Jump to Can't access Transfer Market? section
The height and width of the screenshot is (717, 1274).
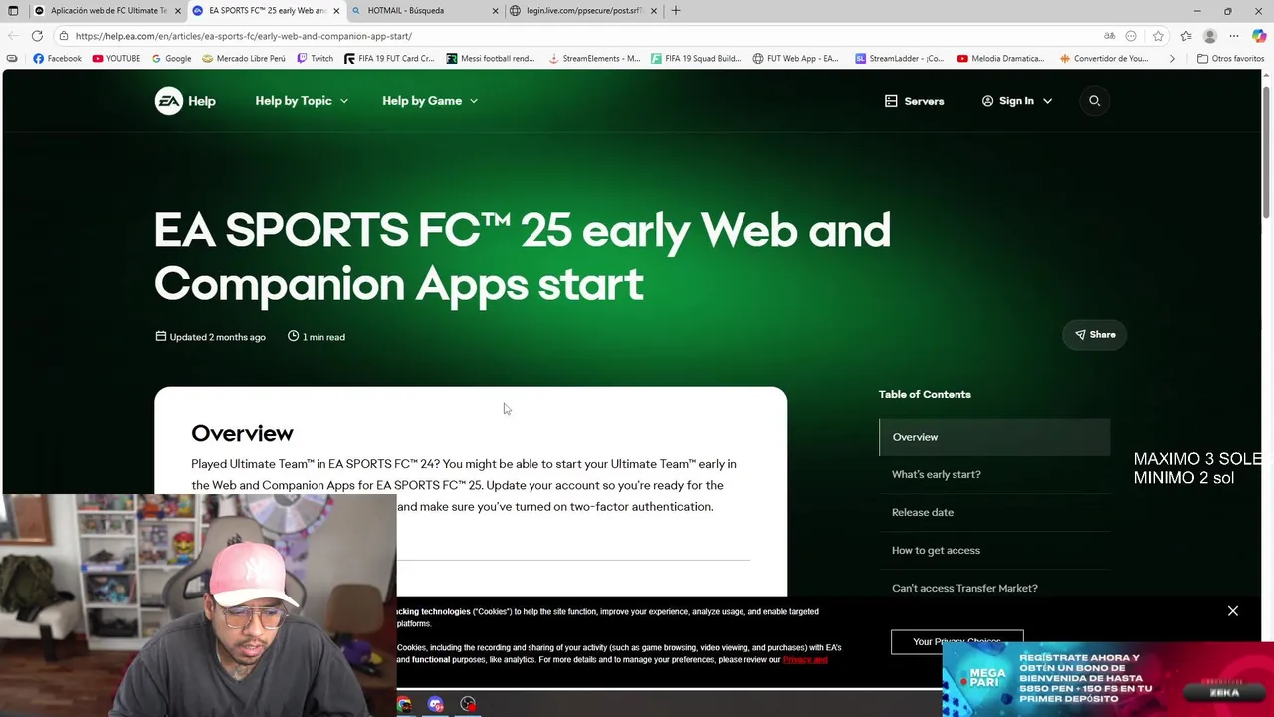click(x=964, y=589)
